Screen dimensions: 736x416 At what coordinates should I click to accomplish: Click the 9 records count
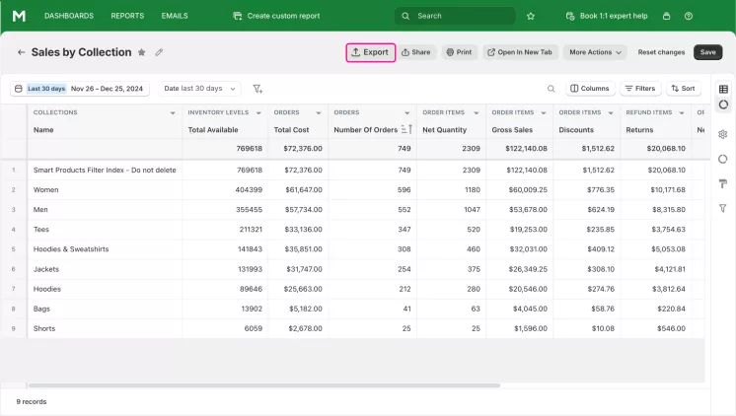[32, 402]
